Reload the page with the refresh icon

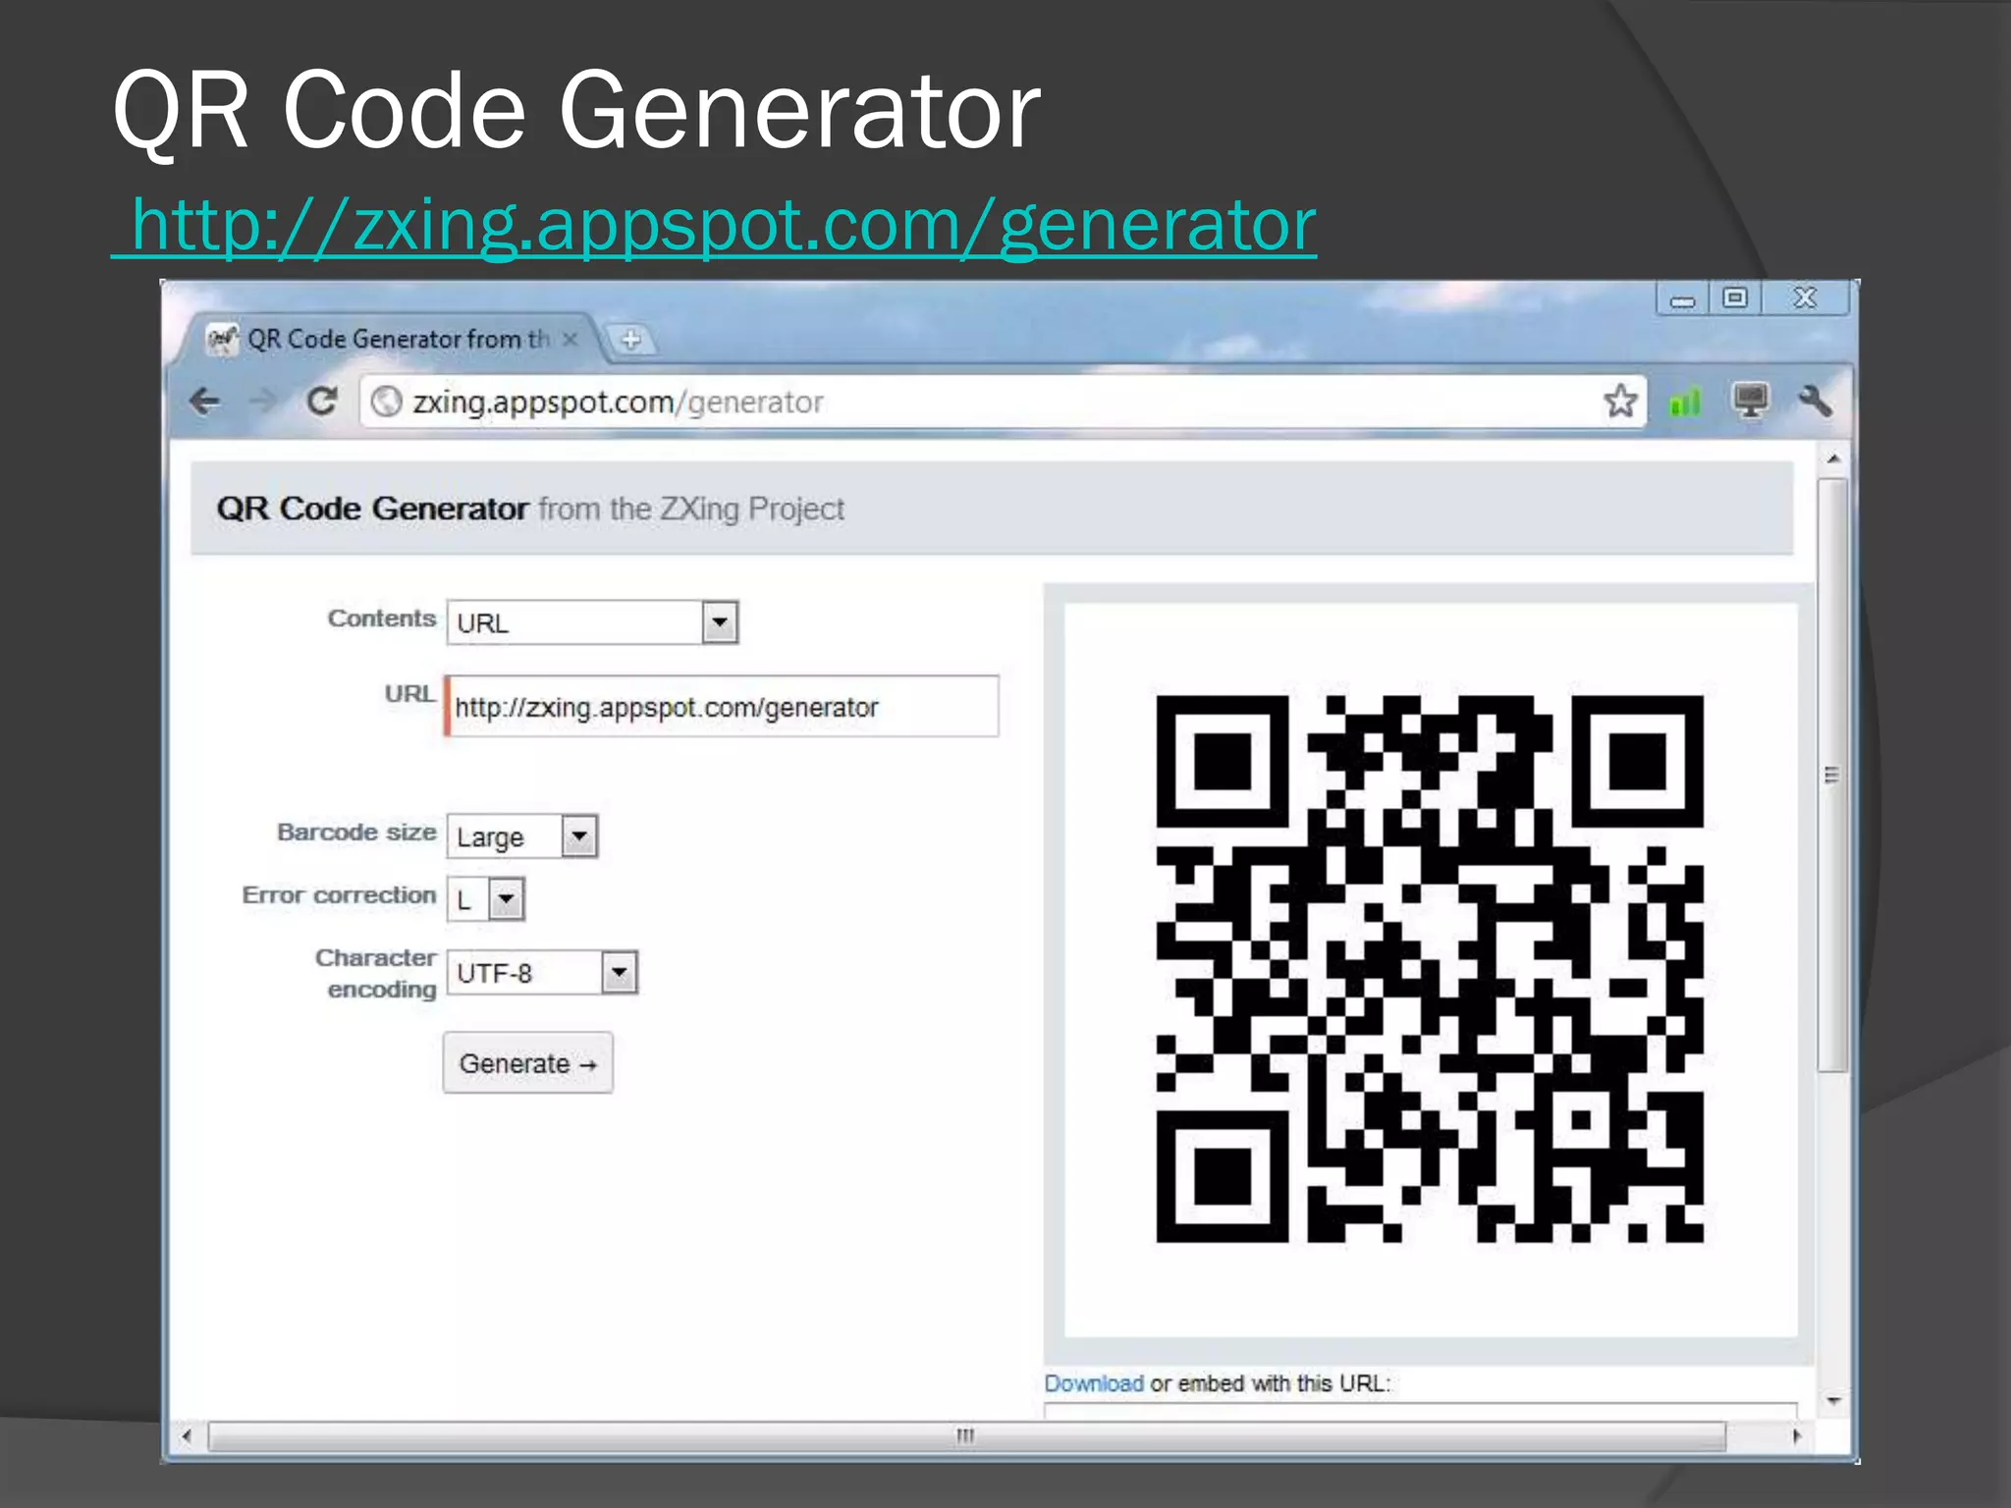tap(321, 401)
